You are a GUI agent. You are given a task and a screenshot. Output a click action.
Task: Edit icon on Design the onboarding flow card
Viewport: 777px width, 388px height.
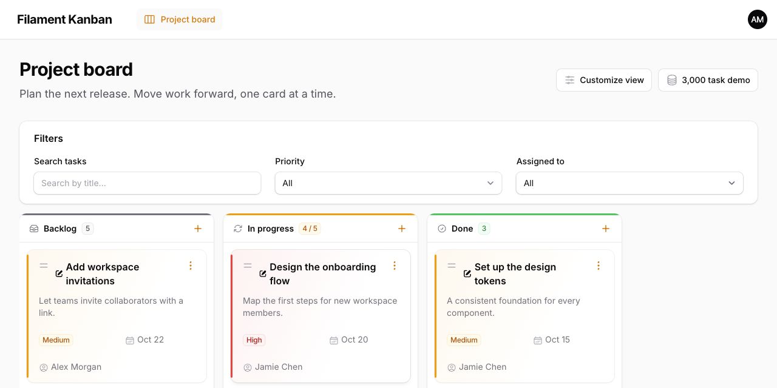(x=263, y=273)
